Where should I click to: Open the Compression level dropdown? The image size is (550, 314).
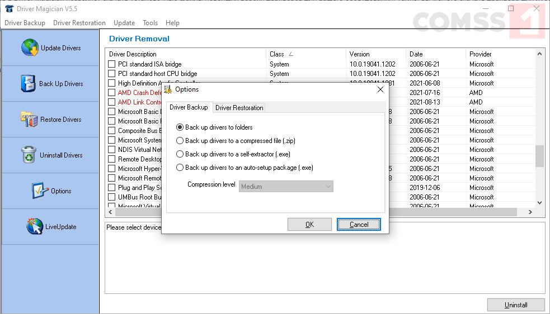(x=286, y=187)
